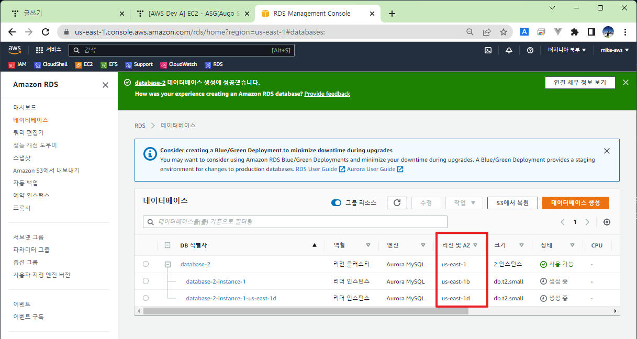637x339 pixels.
Task: Click the S3에서 복원 button
Action: pos(512,203)
